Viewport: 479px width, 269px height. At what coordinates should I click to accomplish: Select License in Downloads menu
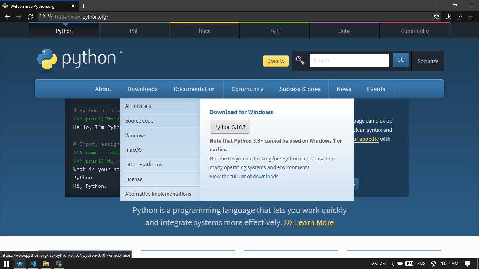pos(160,179)
